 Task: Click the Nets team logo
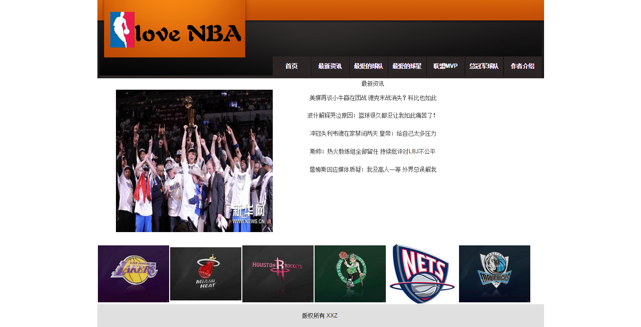(x=422, y=274)
